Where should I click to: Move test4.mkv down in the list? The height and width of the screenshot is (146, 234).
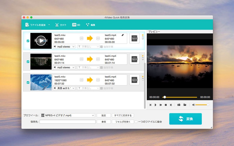pos(143,60)
